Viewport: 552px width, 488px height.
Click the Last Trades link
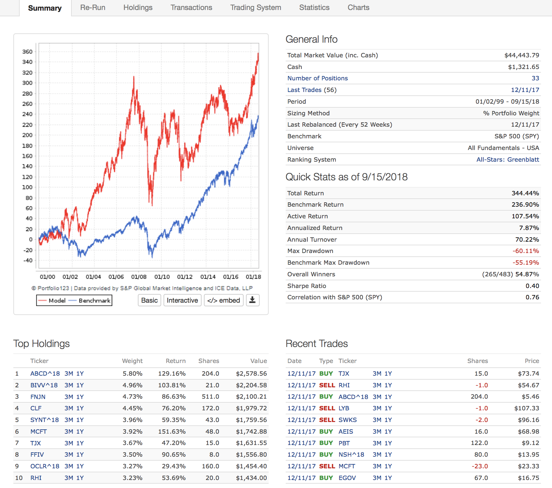pyautogui.click(x=304, y=90)
